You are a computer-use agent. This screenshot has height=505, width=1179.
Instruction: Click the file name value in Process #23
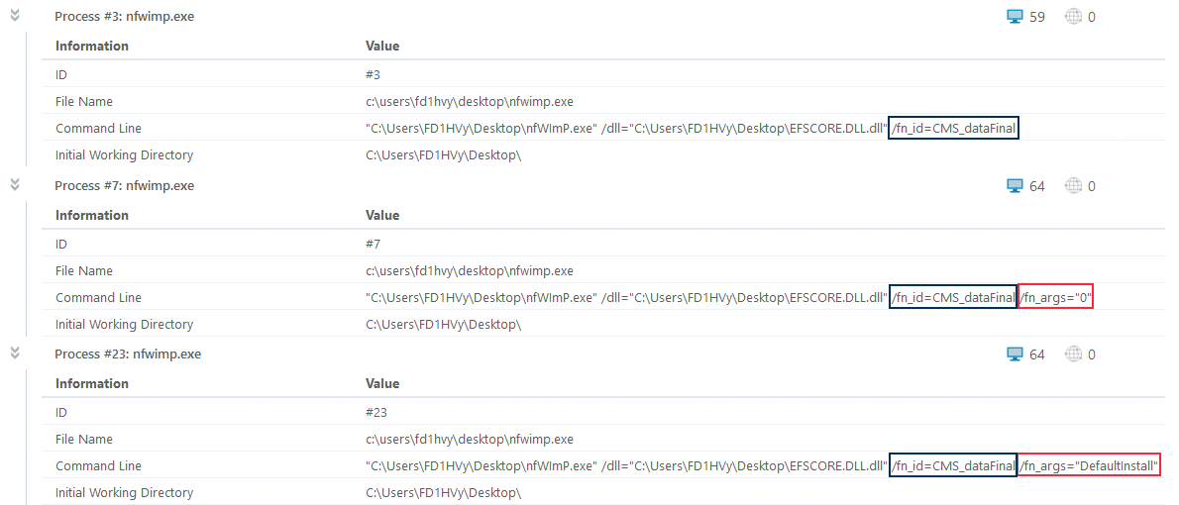[x=470, y=439]
